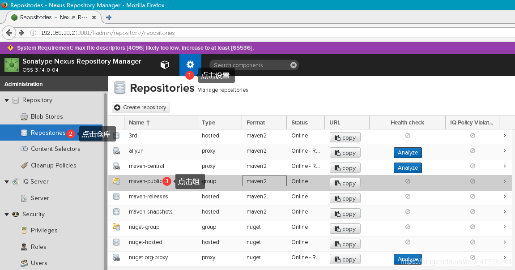This screenshot has width=515, height=270.
Task: Click the Roles icon
Action: 24,247
